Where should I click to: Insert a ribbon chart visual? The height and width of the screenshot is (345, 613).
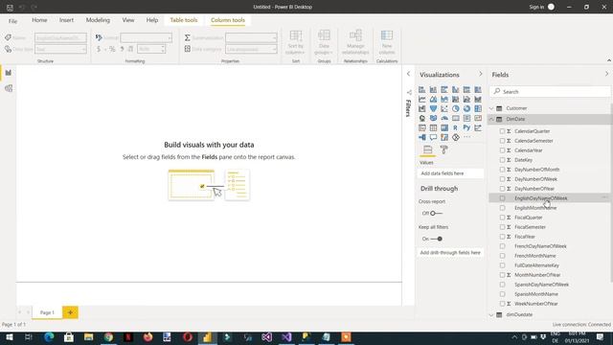[478, 100]
